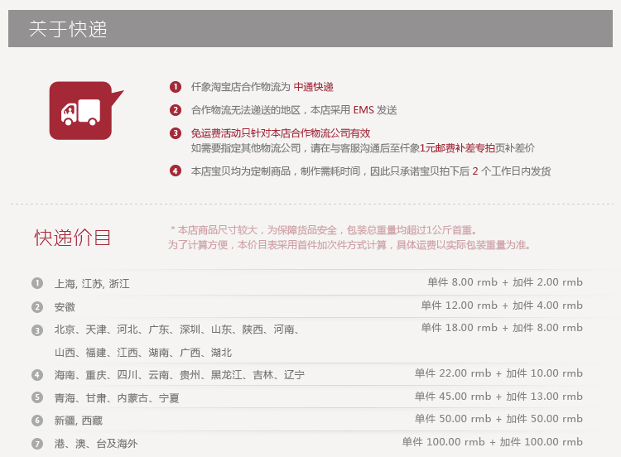Image resolution: width=621 pixels, height=457 pixels.
Task: Click red bullet number 1 about 中通快递
Action: pyautogui.click(x=175, y=87)
